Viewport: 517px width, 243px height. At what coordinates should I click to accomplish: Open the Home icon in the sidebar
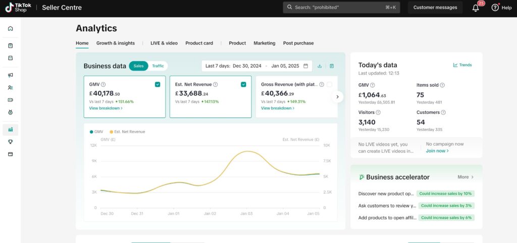pos(11,28)
